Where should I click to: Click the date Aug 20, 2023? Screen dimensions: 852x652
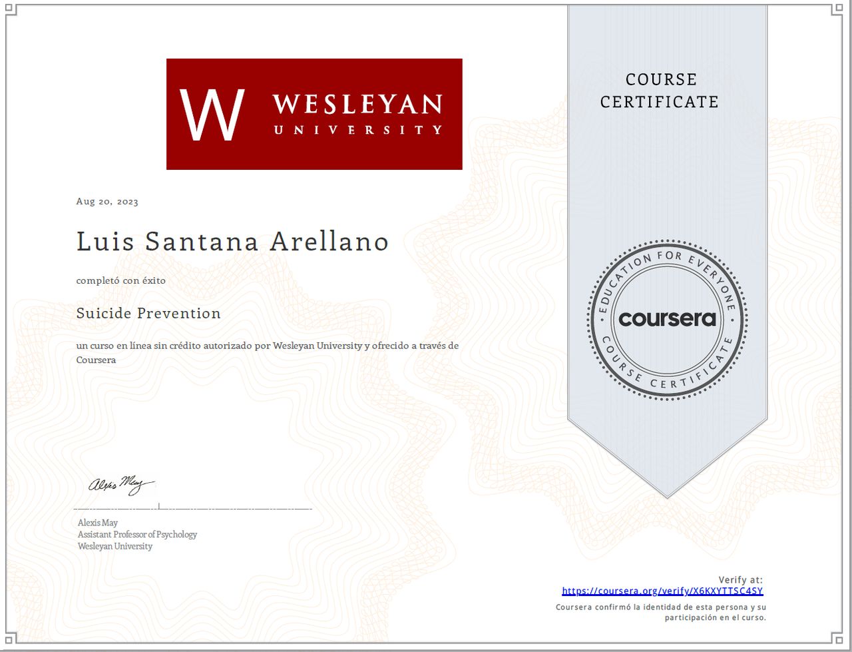click(x=107, y=202)
